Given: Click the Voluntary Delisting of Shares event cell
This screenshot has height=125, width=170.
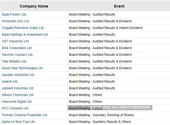Looking at the screenshot, I should click(113, 115).
